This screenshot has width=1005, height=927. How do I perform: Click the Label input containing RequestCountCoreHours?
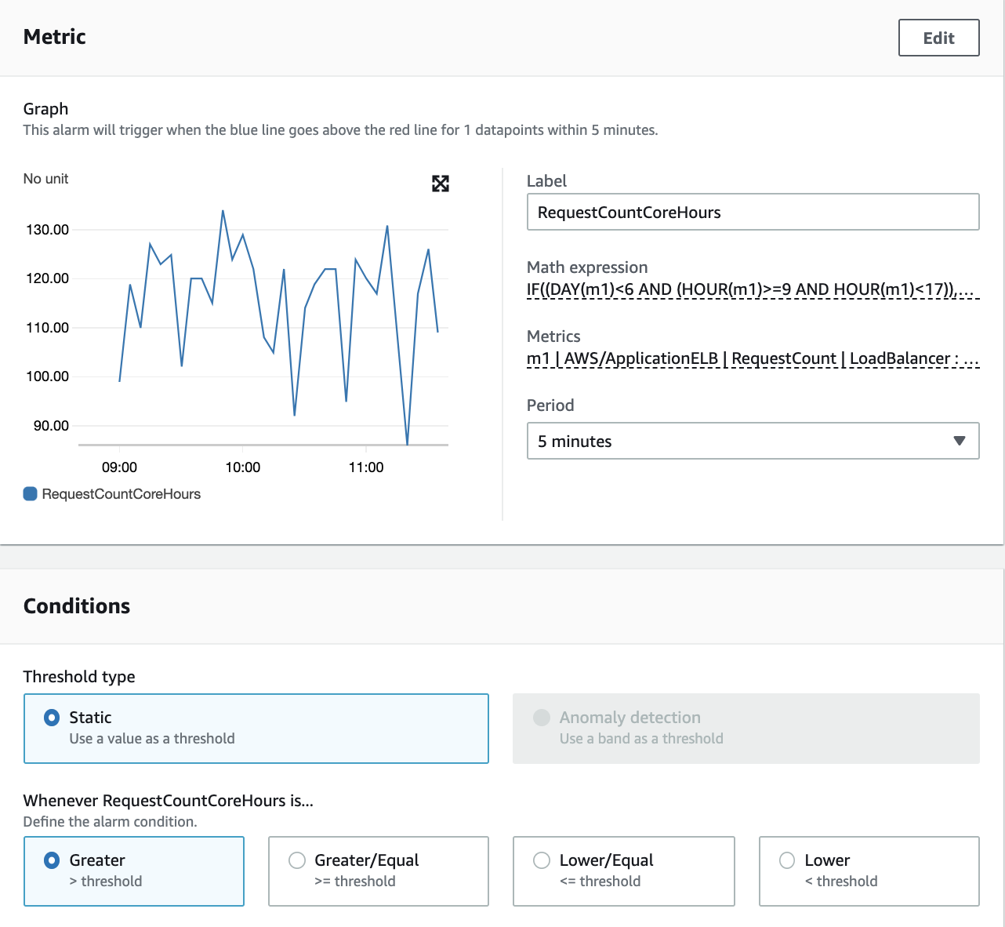[753, 212]
